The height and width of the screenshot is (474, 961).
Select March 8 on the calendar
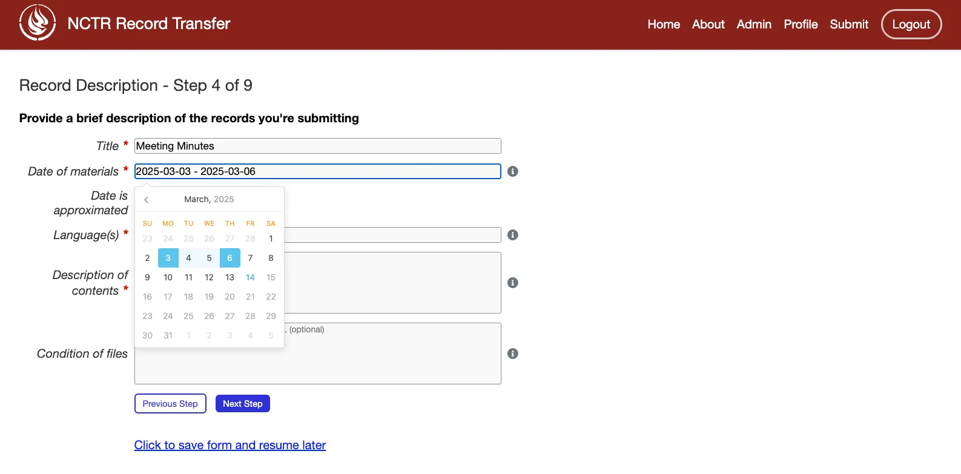click(271, 258)
